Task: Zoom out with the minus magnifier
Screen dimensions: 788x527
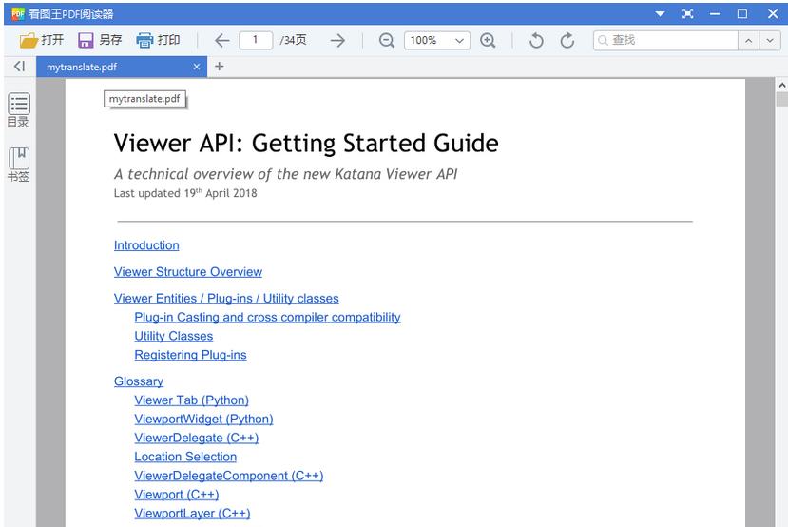Action: 387,40
